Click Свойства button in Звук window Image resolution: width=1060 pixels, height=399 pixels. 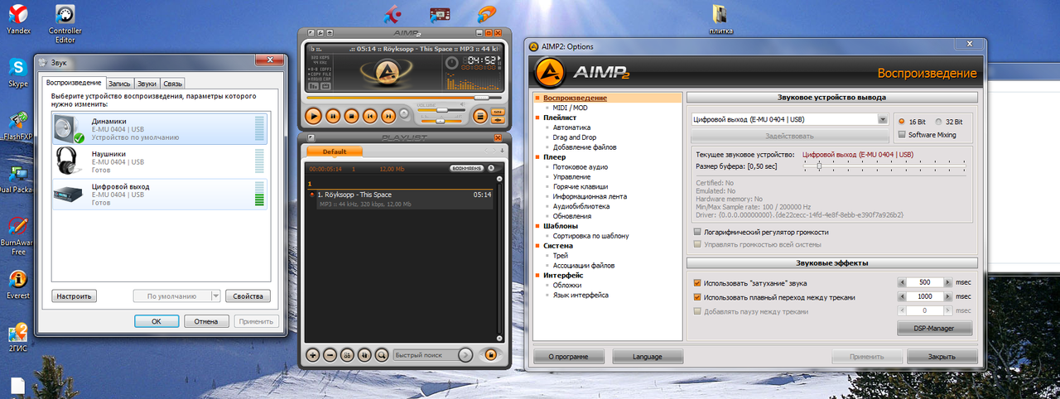(248, 296)
